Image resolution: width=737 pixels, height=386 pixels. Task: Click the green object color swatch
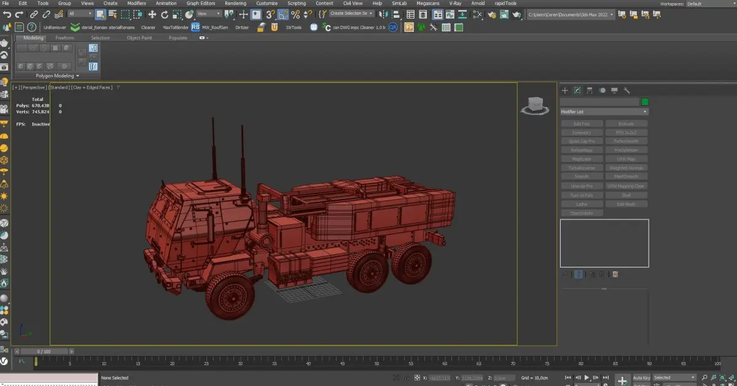point(645,101)
